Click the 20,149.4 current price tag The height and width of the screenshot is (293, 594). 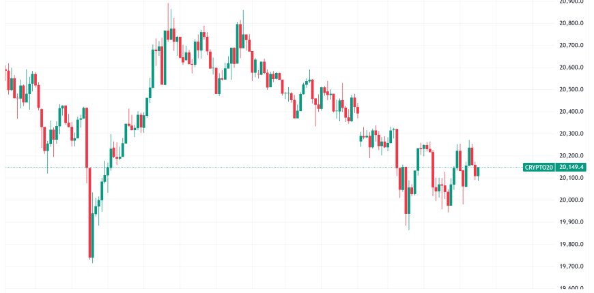pos(571,167)
